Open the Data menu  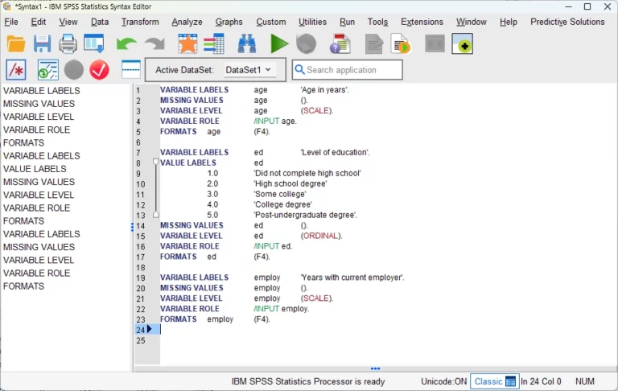coord(100,22)
